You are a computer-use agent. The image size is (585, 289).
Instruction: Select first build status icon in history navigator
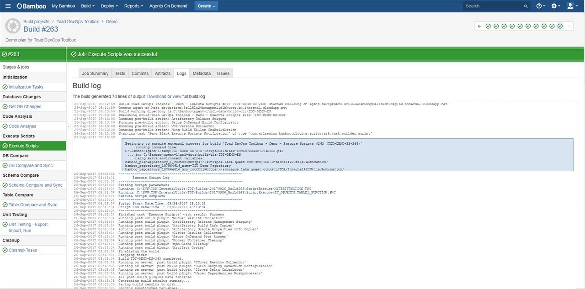pos(488,26)
